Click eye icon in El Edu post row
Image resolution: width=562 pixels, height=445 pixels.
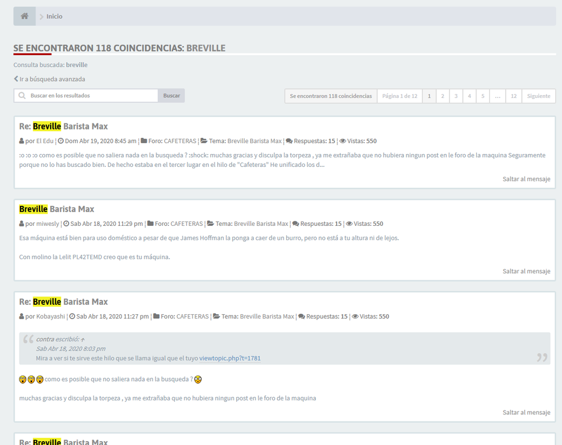343,141
